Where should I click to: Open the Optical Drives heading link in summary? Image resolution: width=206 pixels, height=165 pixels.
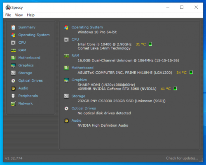(84, 108)
